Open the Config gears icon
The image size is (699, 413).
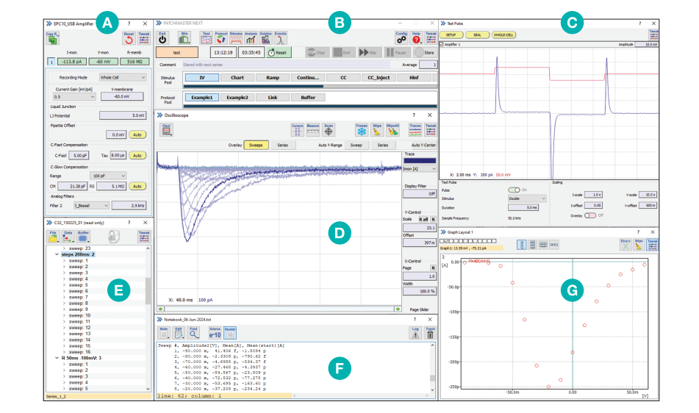pyautogui.click(x=401, y=38)
